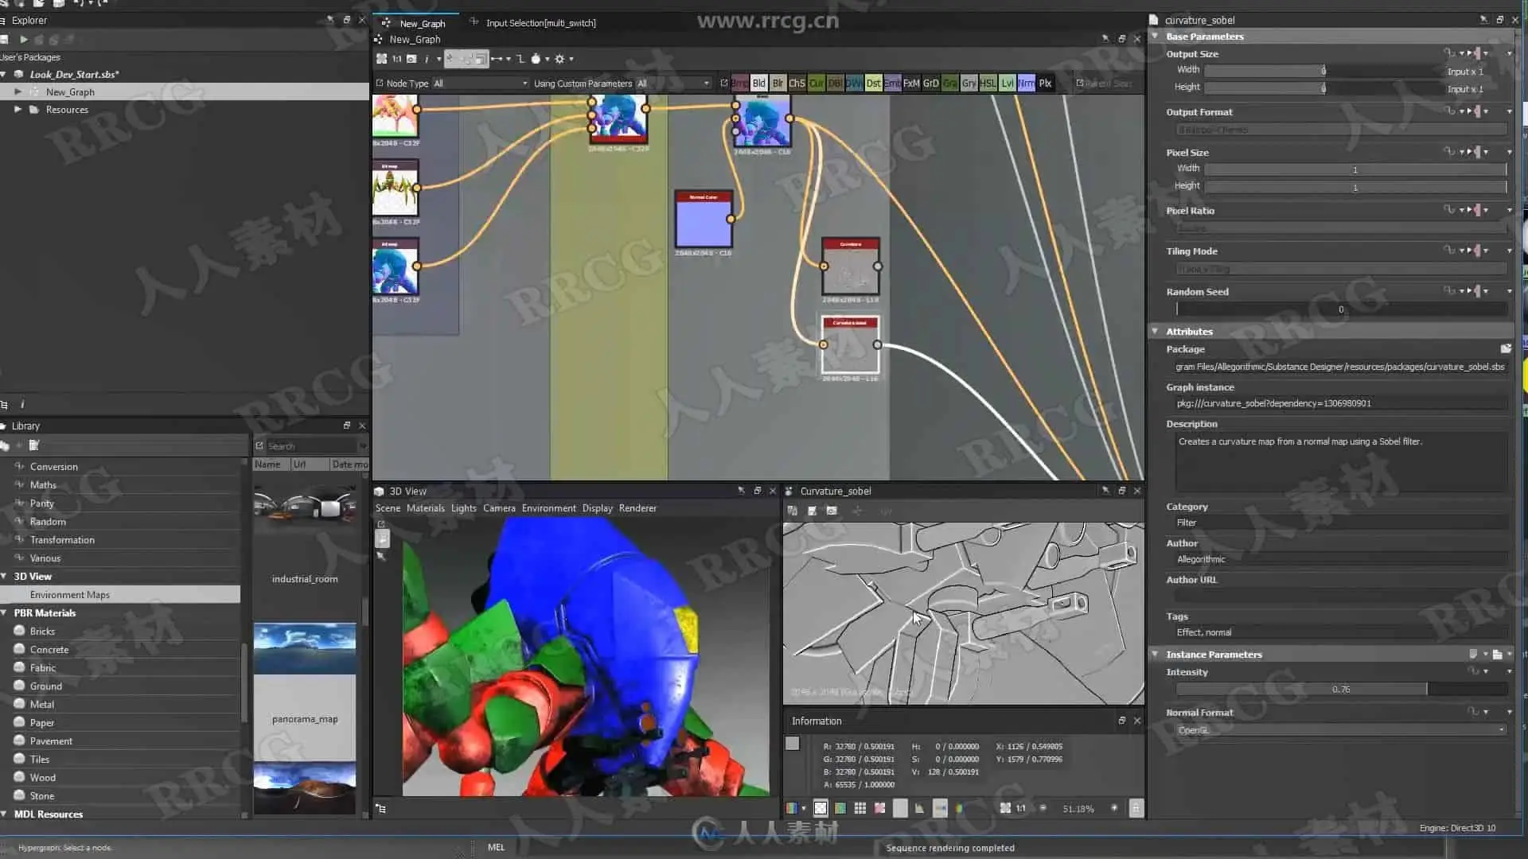Image resolution: width=1528 pixels, height=859 pixels.
Task: Open the Materials menu in 3D View
Action: [x=425, y=508]
